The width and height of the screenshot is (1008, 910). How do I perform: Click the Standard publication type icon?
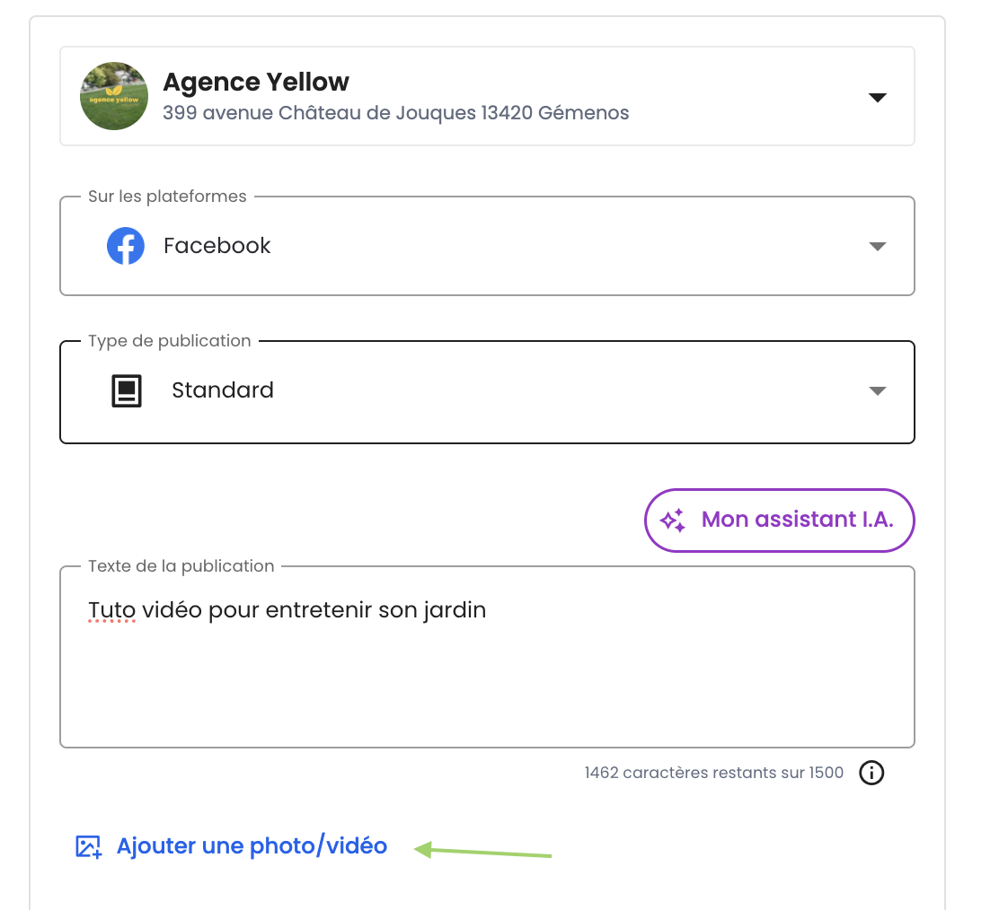click(127, 391)
